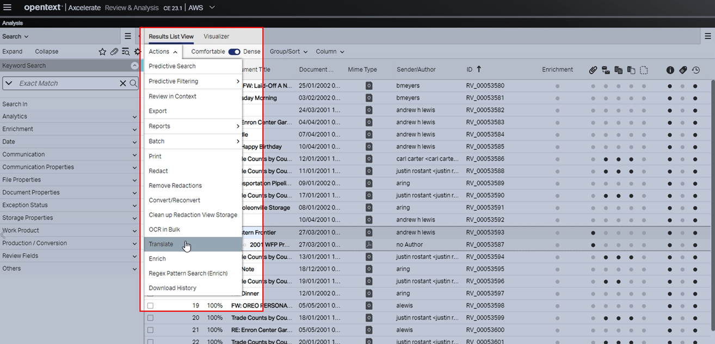715x344 pixels.
Task: Click the magnifier icon in keyword search
Action: click(133, 83)
